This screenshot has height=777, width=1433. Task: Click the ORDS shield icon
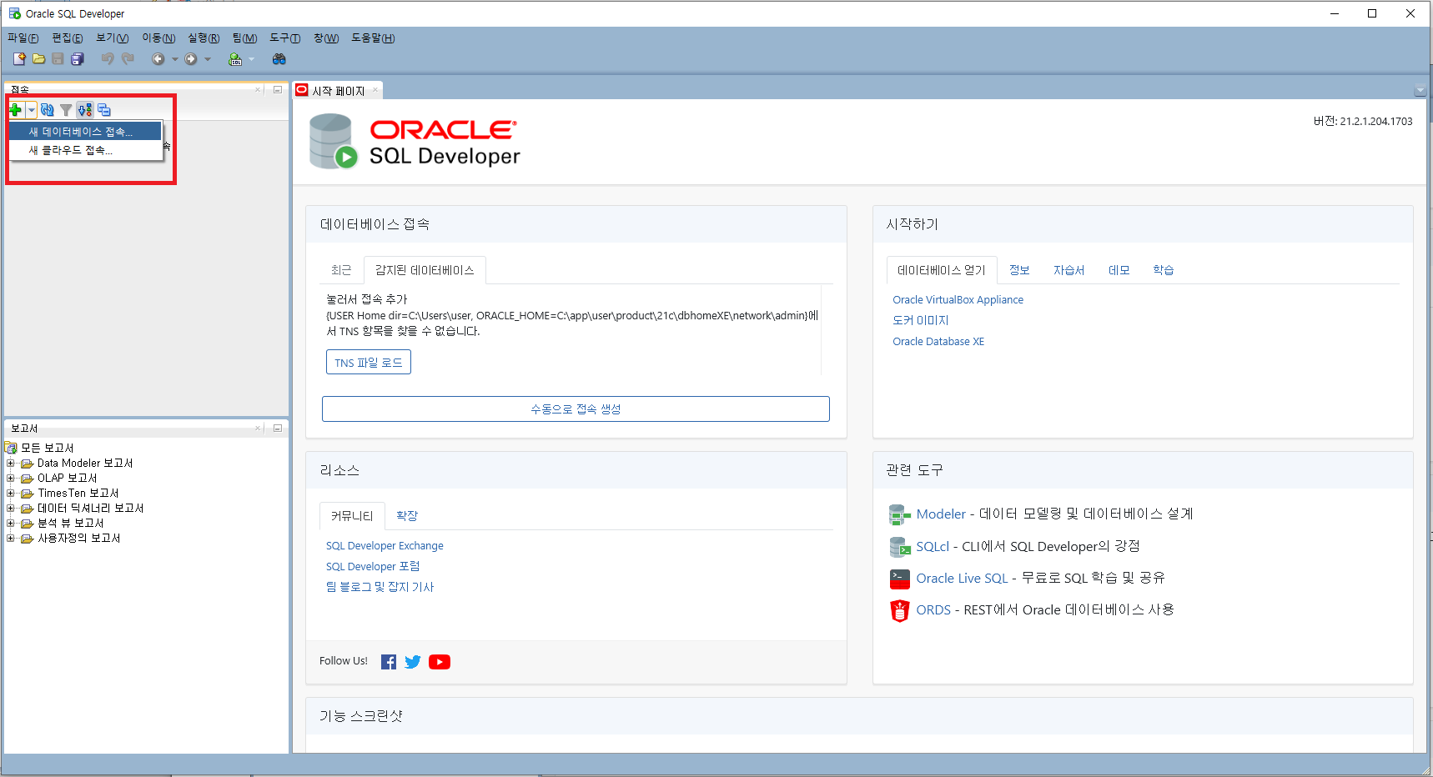tap(899, 611)
